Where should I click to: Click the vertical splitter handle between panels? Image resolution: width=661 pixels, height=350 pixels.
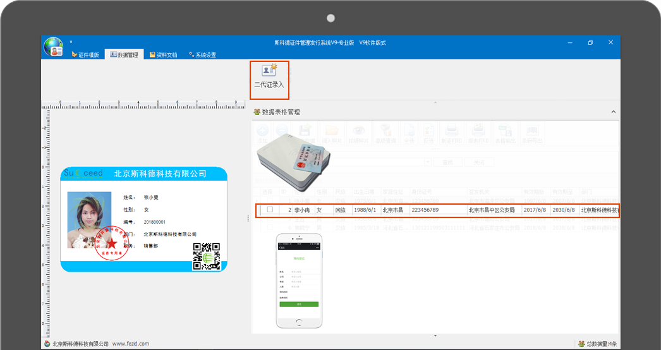[248, 218]
